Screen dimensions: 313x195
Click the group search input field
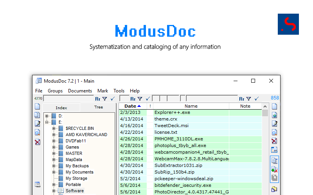pyautogui.click(x=68, y=99)
